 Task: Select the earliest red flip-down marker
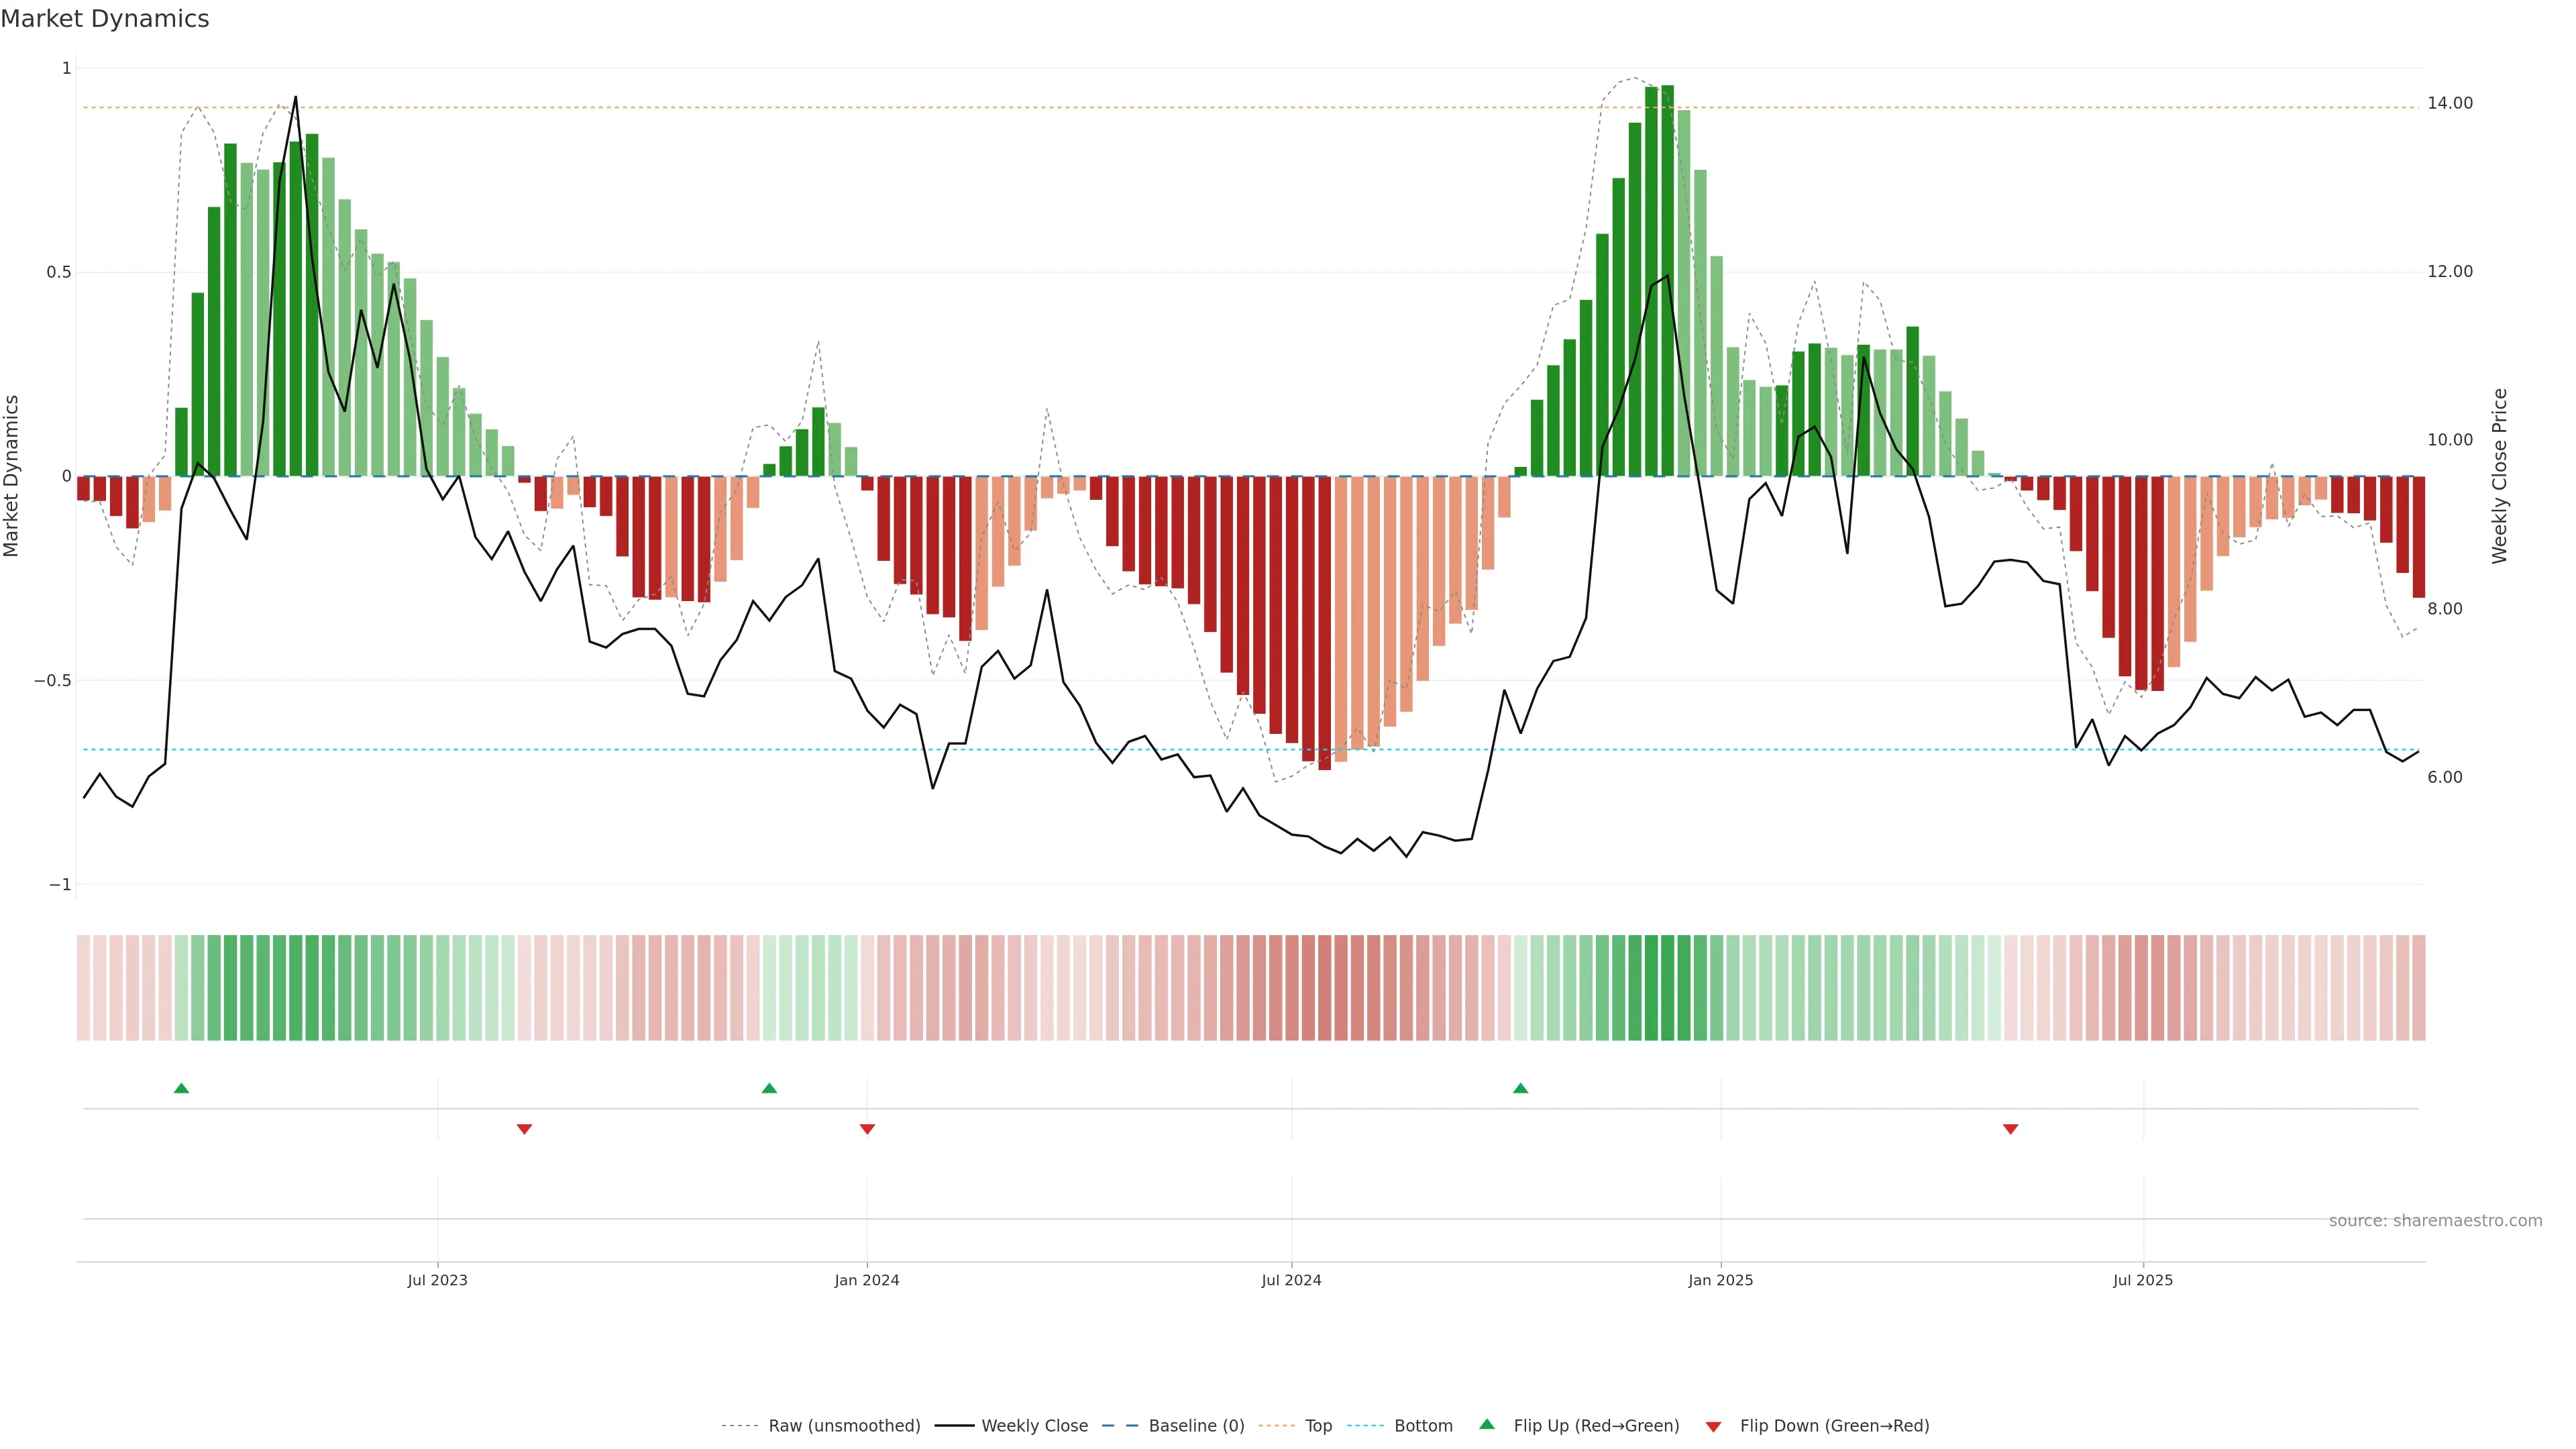click(x=524, y=1129)
